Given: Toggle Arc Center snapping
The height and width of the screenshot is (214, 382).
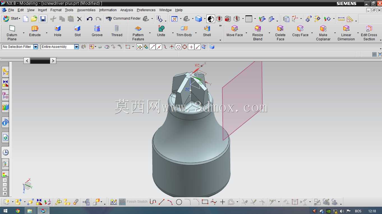Looking at the screenshot, I should tap(178, 47).
